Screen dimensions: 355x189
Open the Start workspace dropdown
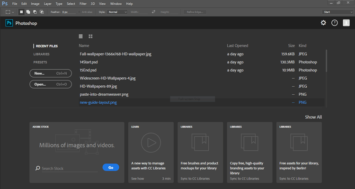(x=337, y=12)
